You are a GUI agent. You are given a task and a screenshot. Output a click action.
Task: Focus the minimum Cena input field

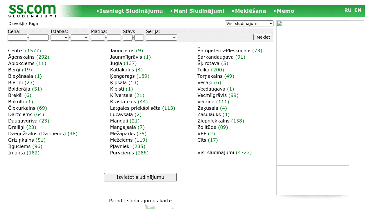17,37
